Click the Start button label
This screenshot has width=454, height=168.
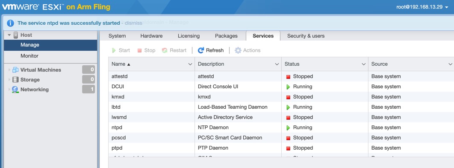pyautogui.click(x=124, y=50)
